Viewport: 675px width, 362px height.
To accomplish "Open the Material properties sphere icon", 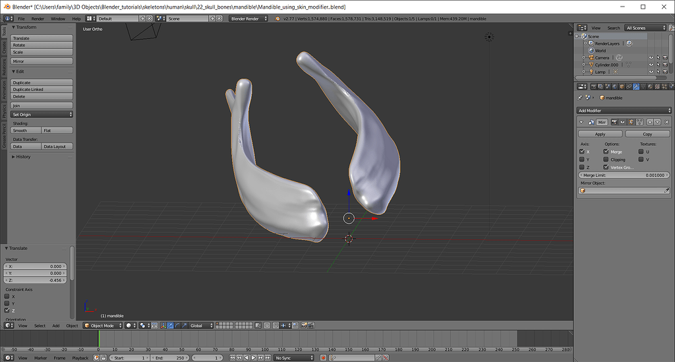I will 650,86.
